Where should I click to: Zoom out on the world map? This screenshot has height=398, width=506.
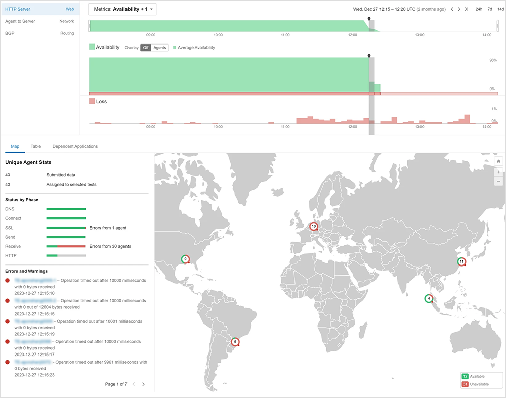tap(498, 181)
